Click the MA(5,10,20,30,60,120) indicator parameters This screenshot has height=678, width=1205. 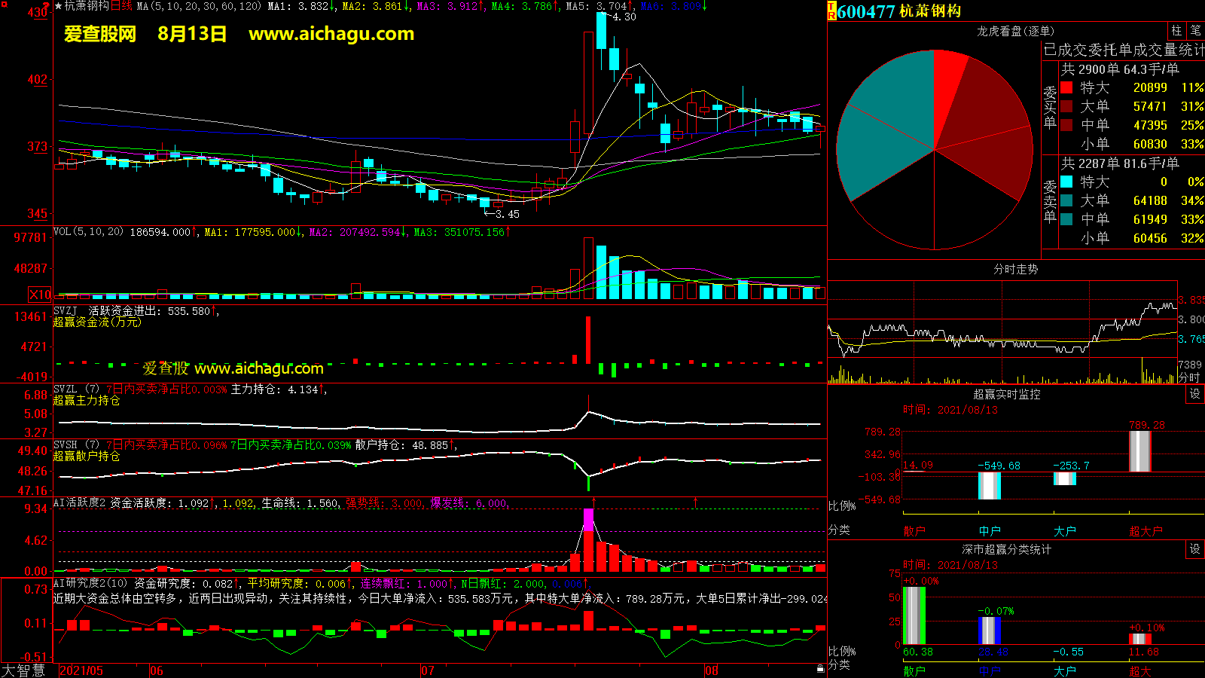coord(199,6)
